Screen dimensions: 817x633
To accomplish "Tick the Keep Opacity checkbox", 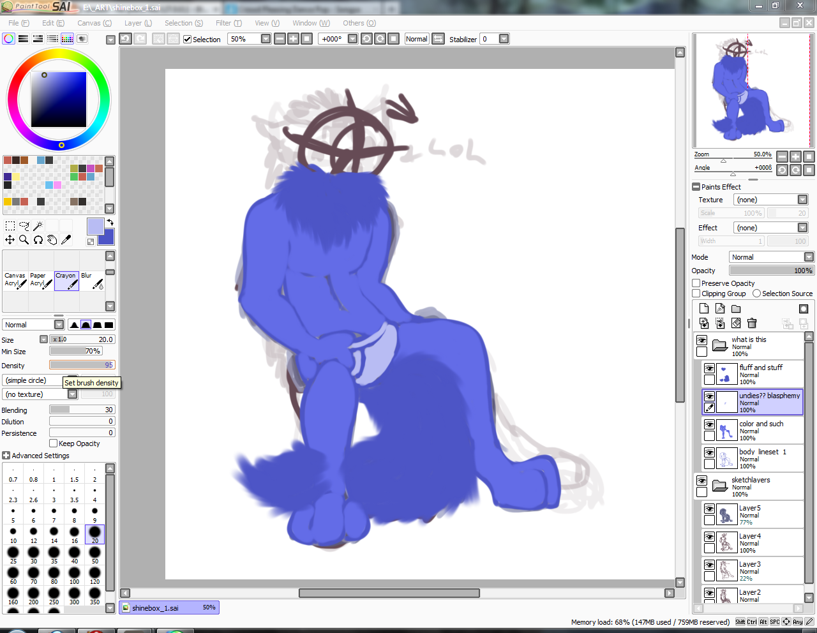I will pos(54,443).
